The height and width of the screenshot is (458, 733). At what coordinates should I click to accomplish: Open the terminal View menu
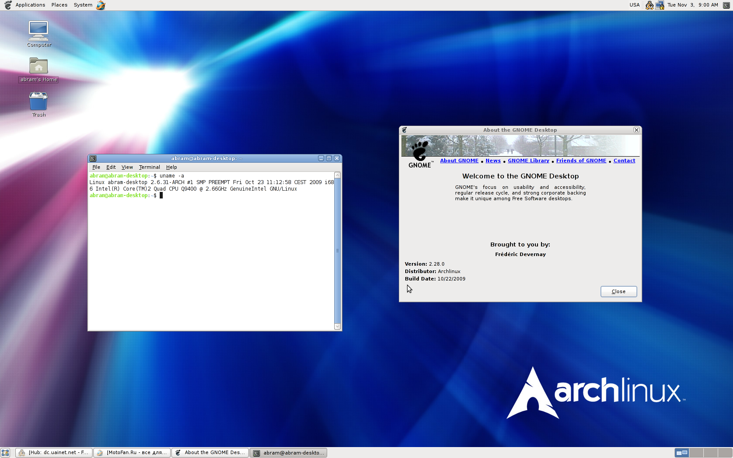[x=127, y=167]
